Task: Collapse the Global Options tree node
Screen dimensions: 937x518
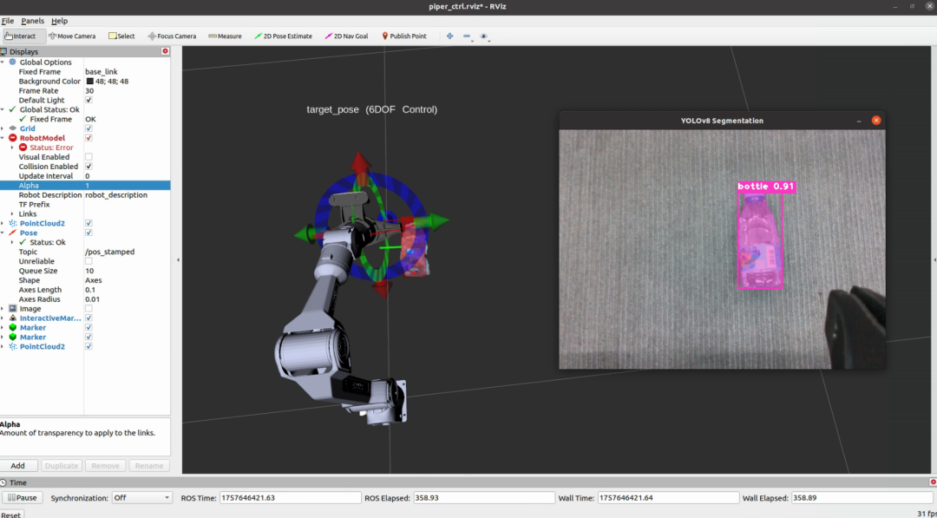Action: click(x=3, y=62)
